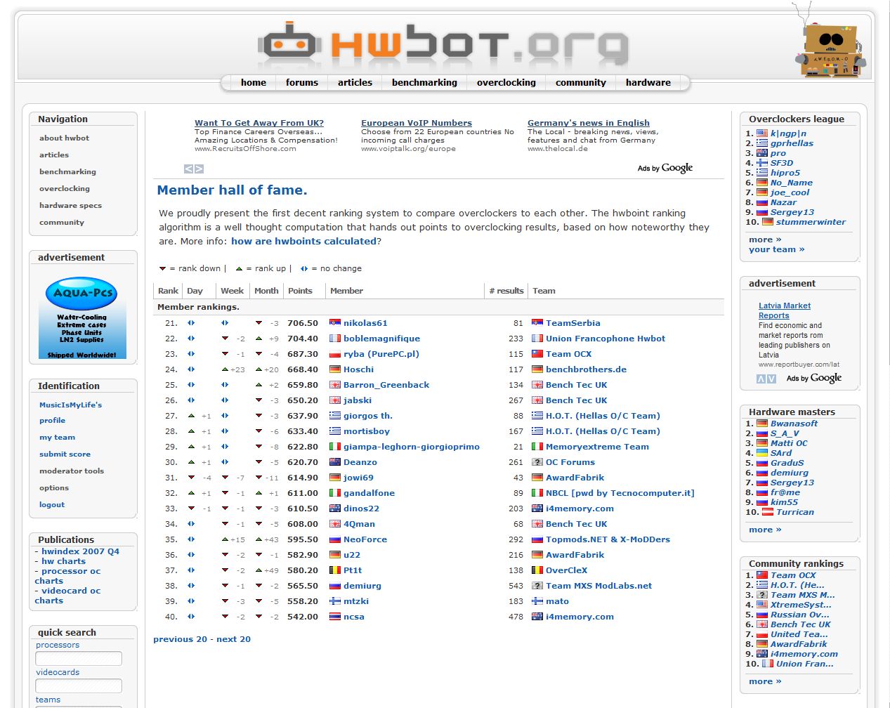
Task: Click the videocards quick search field
Action: (x=79, y=686)
